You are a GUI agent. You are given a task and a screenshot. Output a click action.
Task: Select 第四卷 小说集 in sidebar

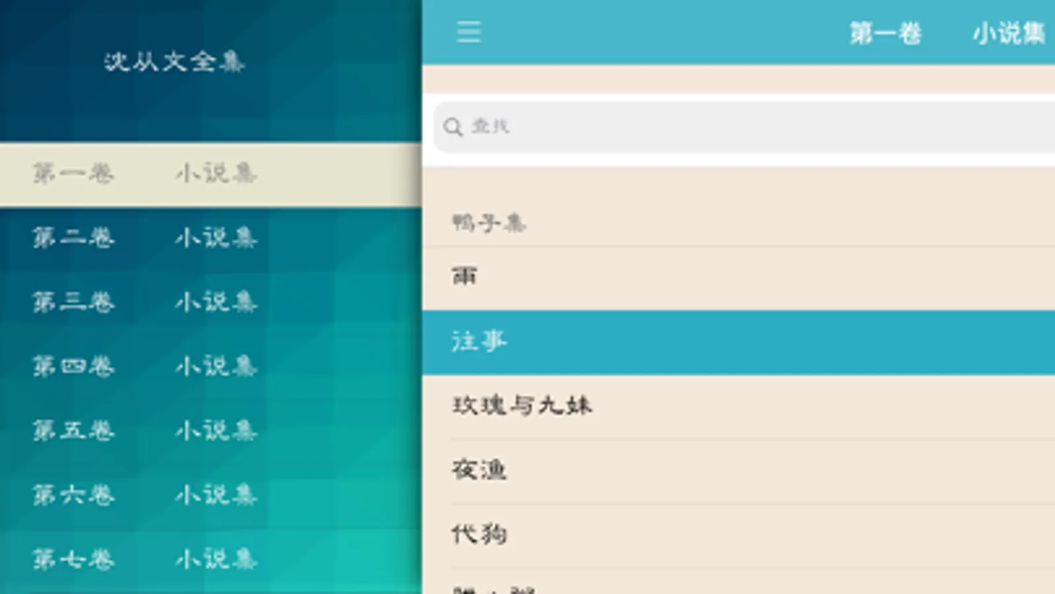tap(210, 366)
